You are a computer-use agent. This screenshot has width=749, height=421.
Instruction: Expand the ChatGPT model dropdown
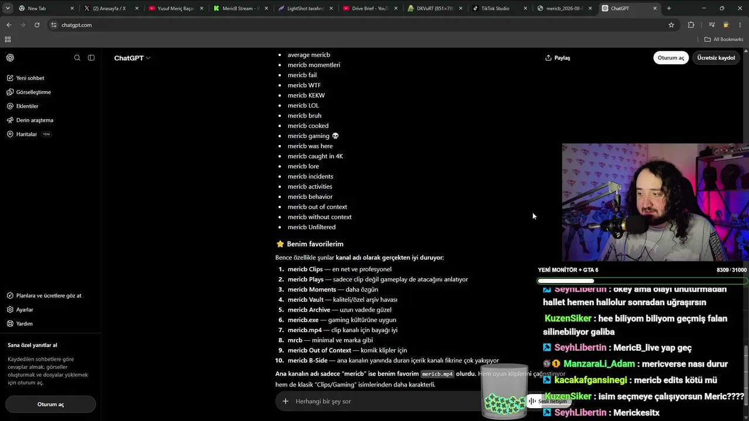(x=132, y=58)
